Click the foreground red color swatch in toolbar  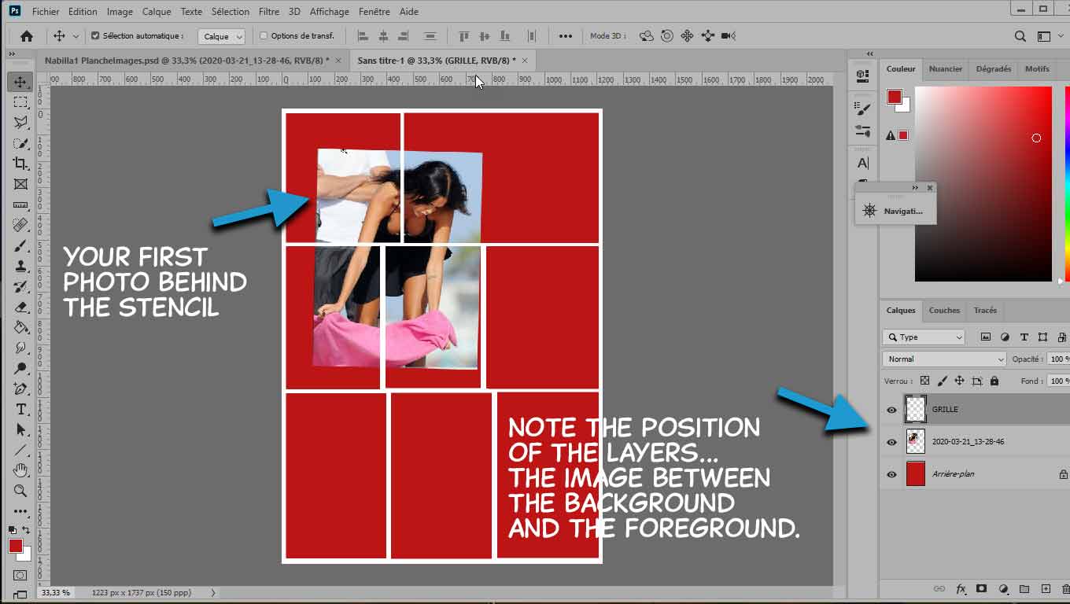pyautogui.click(x=16, y=546)
